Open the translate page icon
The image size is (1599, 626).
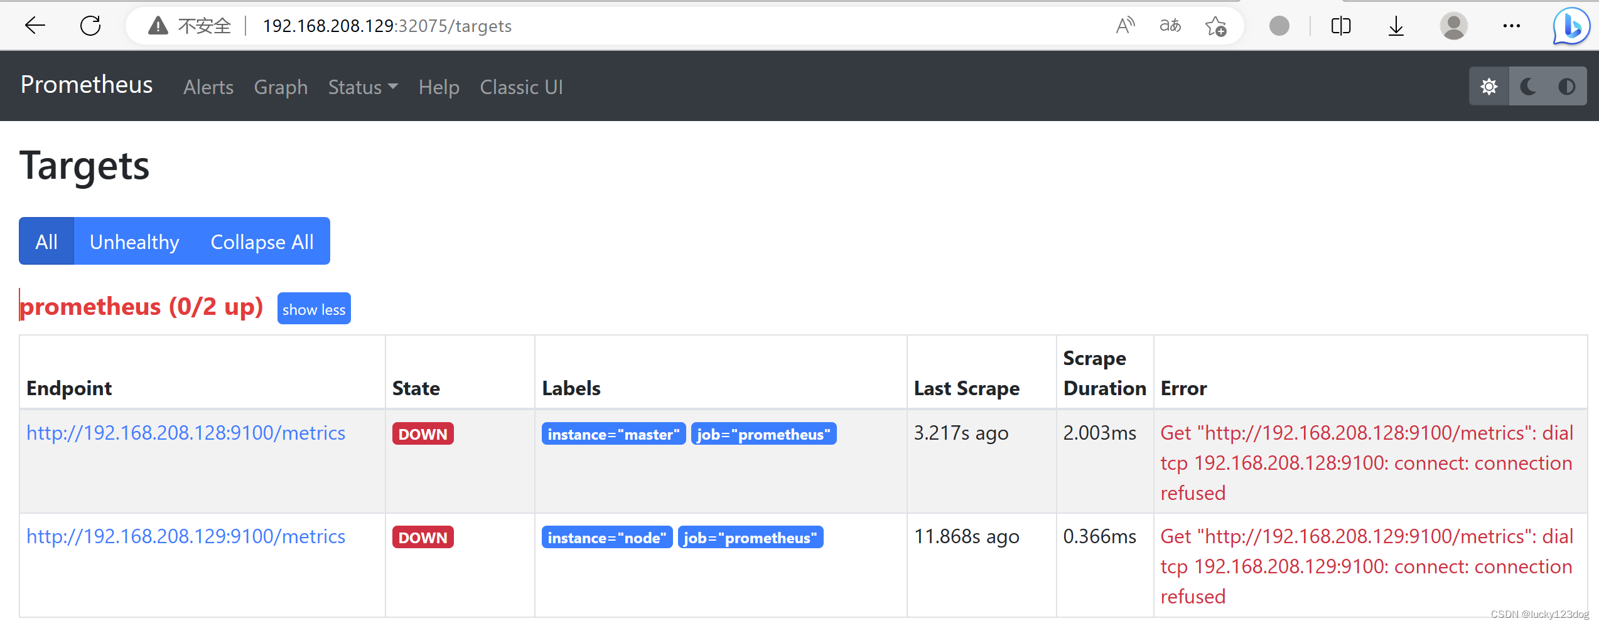tap(1170, 26)
